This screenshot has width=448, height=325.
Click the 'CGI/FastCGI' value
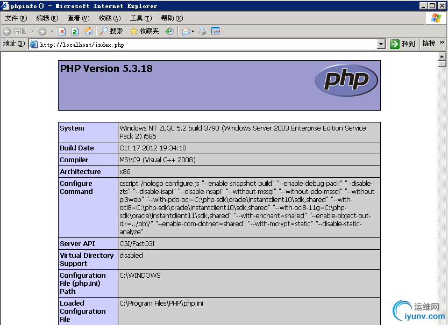(137, 244)
